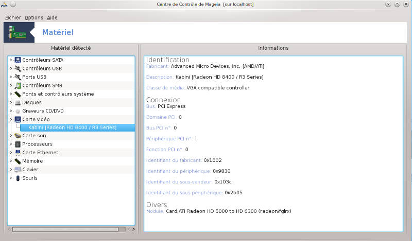Click the Divers section heading
412x241 pixels.
pyautogui.click(x=157, y=205)
